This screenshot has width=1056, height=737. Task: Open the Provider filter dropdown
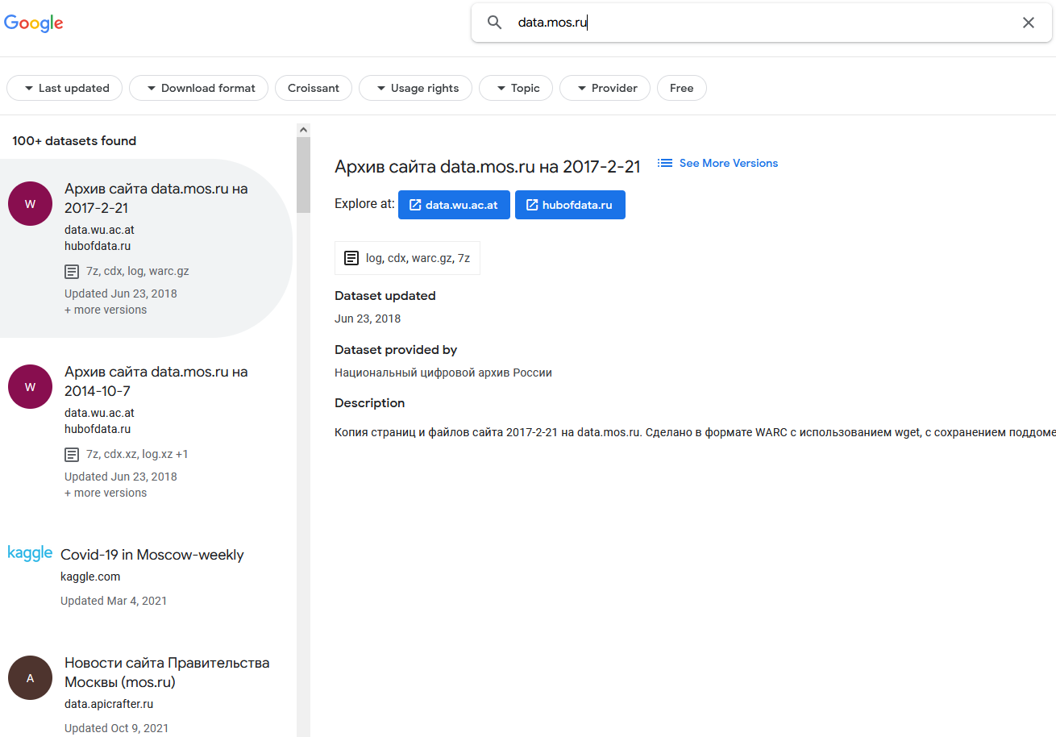tap(605, 88)
